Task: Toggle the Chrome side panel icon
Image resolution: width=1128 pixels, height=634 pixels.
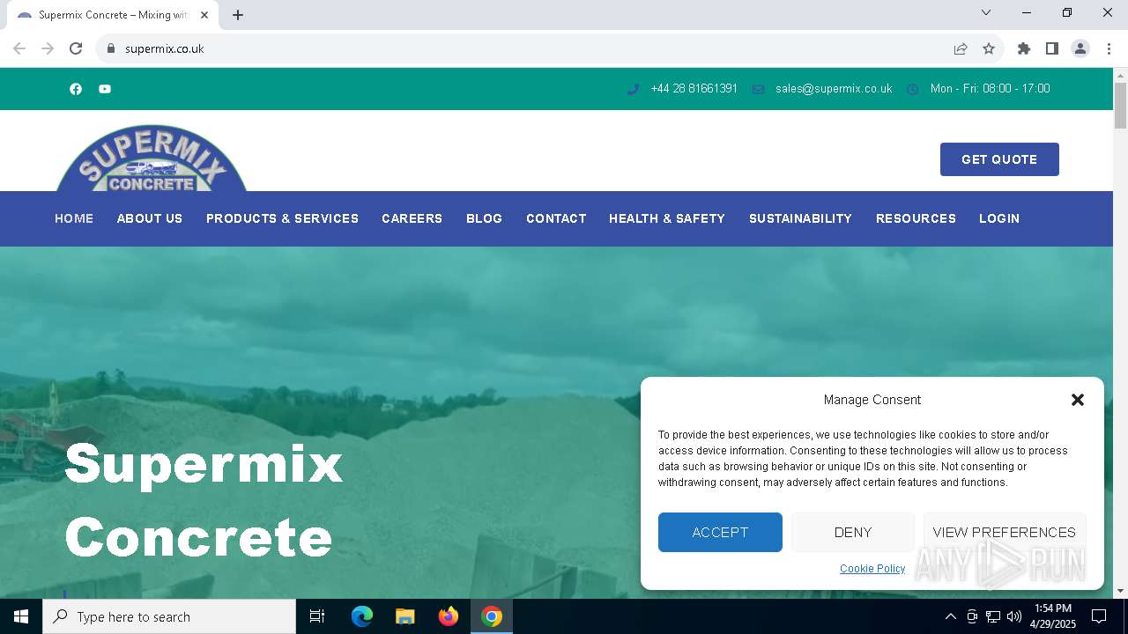Action: [x=1052, y=48]
